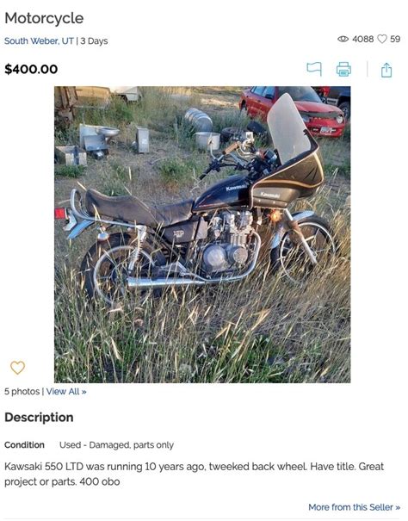Click the 5 photos label
The height and width of the screenshot is (521, 408).
point(22,392)
